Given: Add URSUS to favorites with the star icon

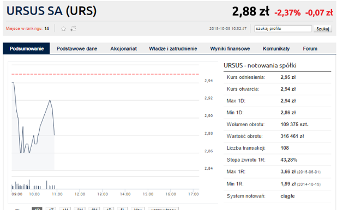Looking at the screenshot, I should click(x=63, y=29).
